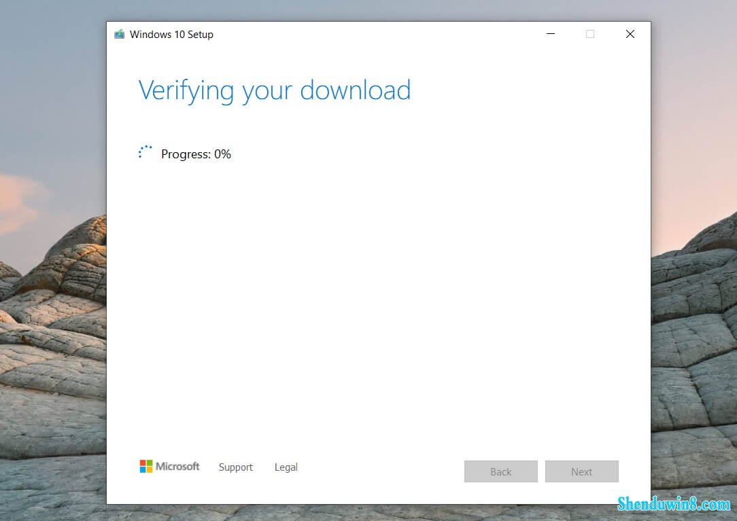Open the Legal link
The width and height of the screenshot is (737, 521).
(x=286, y=467)
